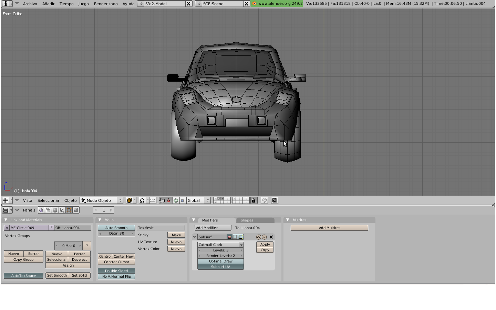Viewport: 496px width, 310px height.
Task: Toggle the 3D manipulator hand icon
Action: coord(162,200)
